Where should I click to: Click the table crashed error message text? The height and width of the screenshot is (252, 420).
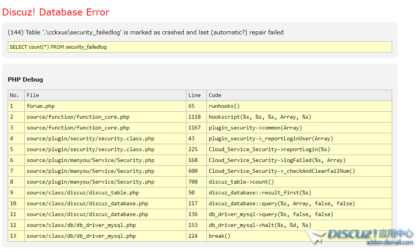tap(145, 32)
